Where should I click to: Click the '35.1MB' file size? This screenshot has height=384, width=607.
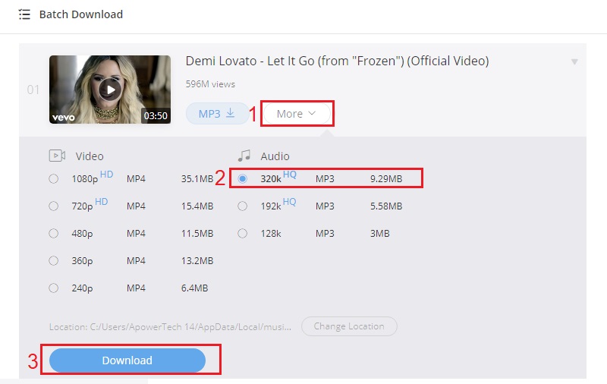197,179
